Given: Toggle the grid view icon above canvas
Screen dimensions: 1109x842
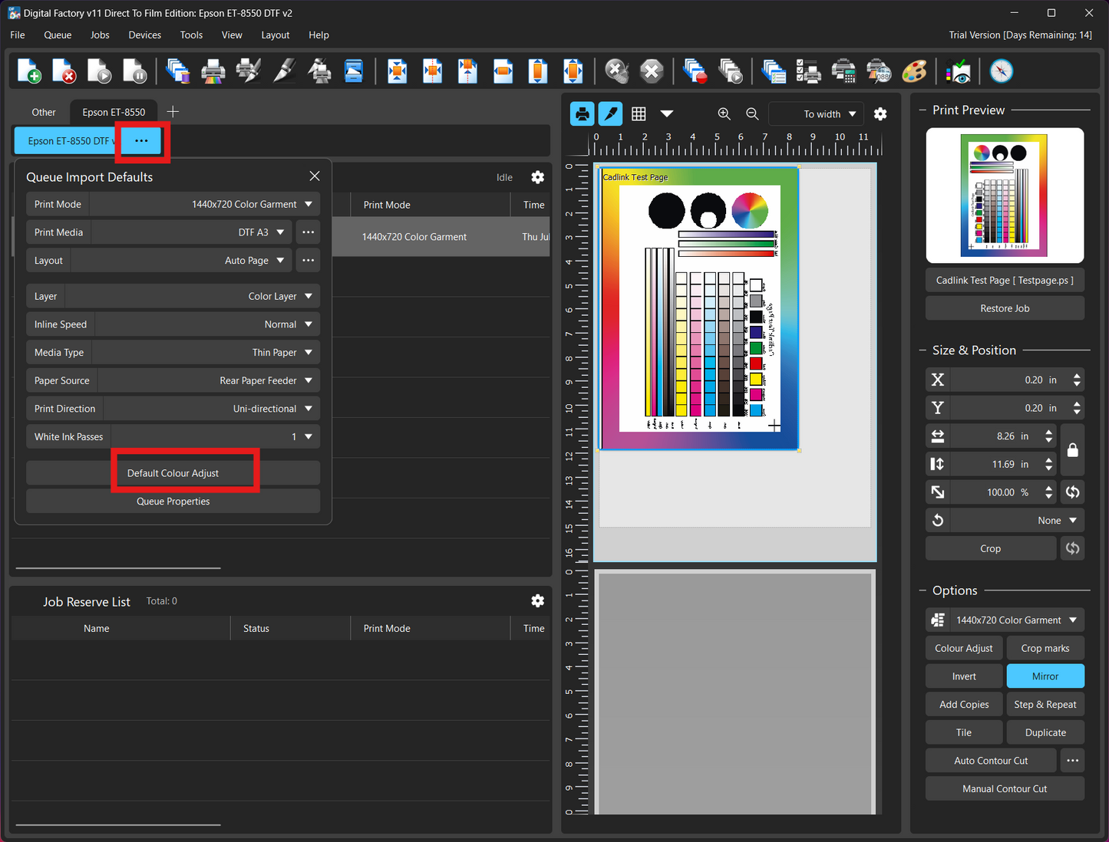Looking at the screenshot, I should pos(639,113).
